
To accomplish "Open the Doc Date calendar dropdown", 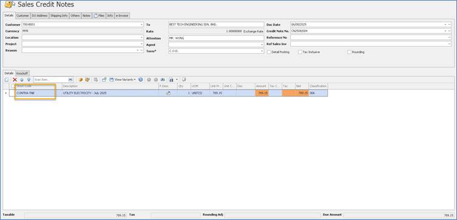I will pyautogui.click(x=445, y=25).
